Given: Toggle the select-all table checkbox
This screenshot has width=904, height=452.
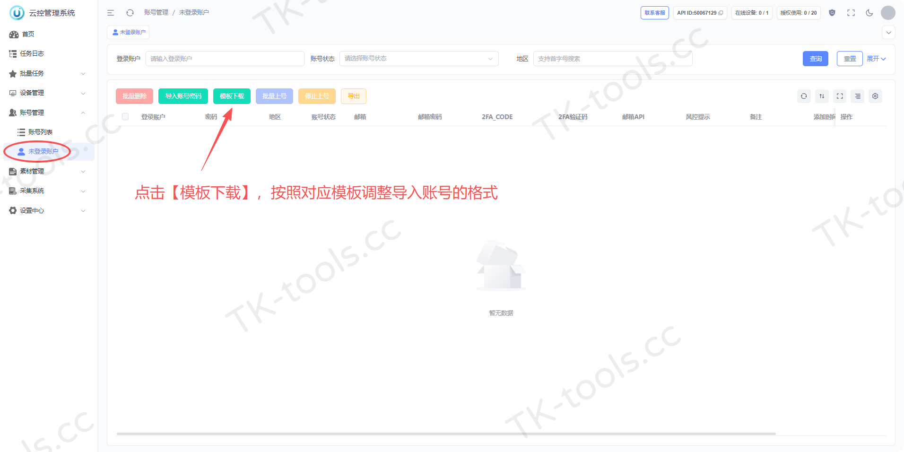Looking at the screenshot, I should [x=125, y=116].
